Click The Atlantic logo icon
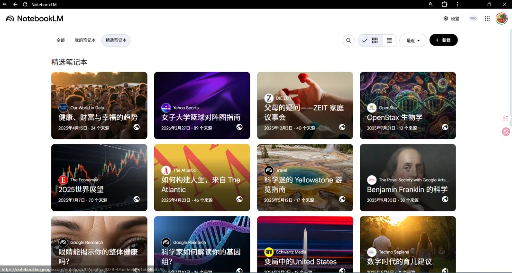 166,170
